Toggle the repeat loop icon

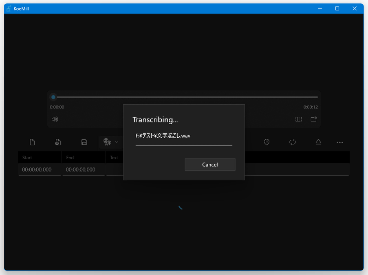[x=293, y=142]
